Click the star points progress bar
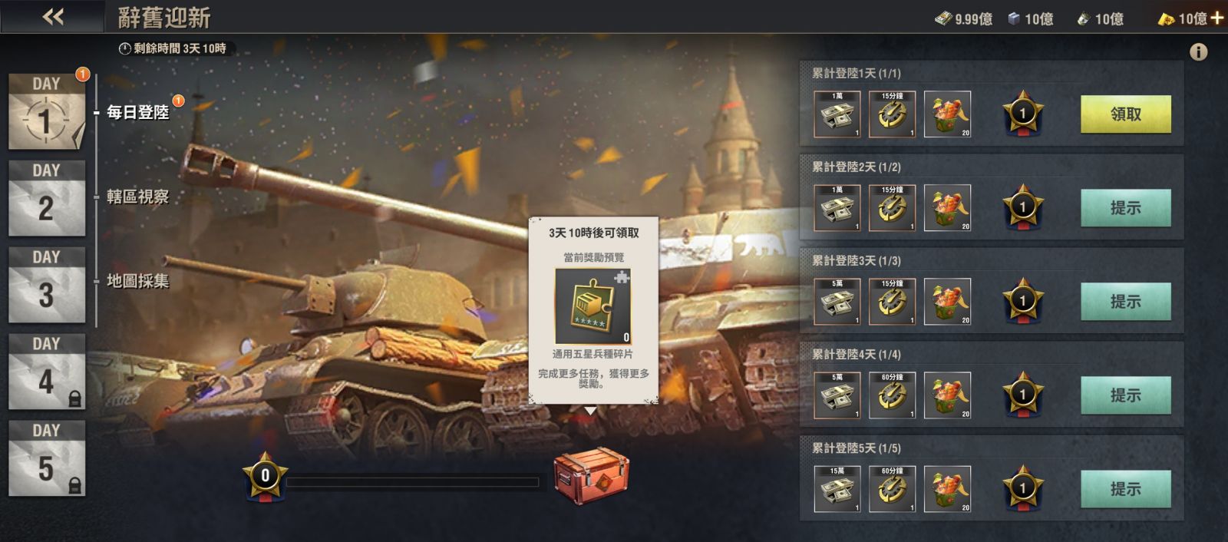Viewport: 1228px width, 542px height. [413, 482]
